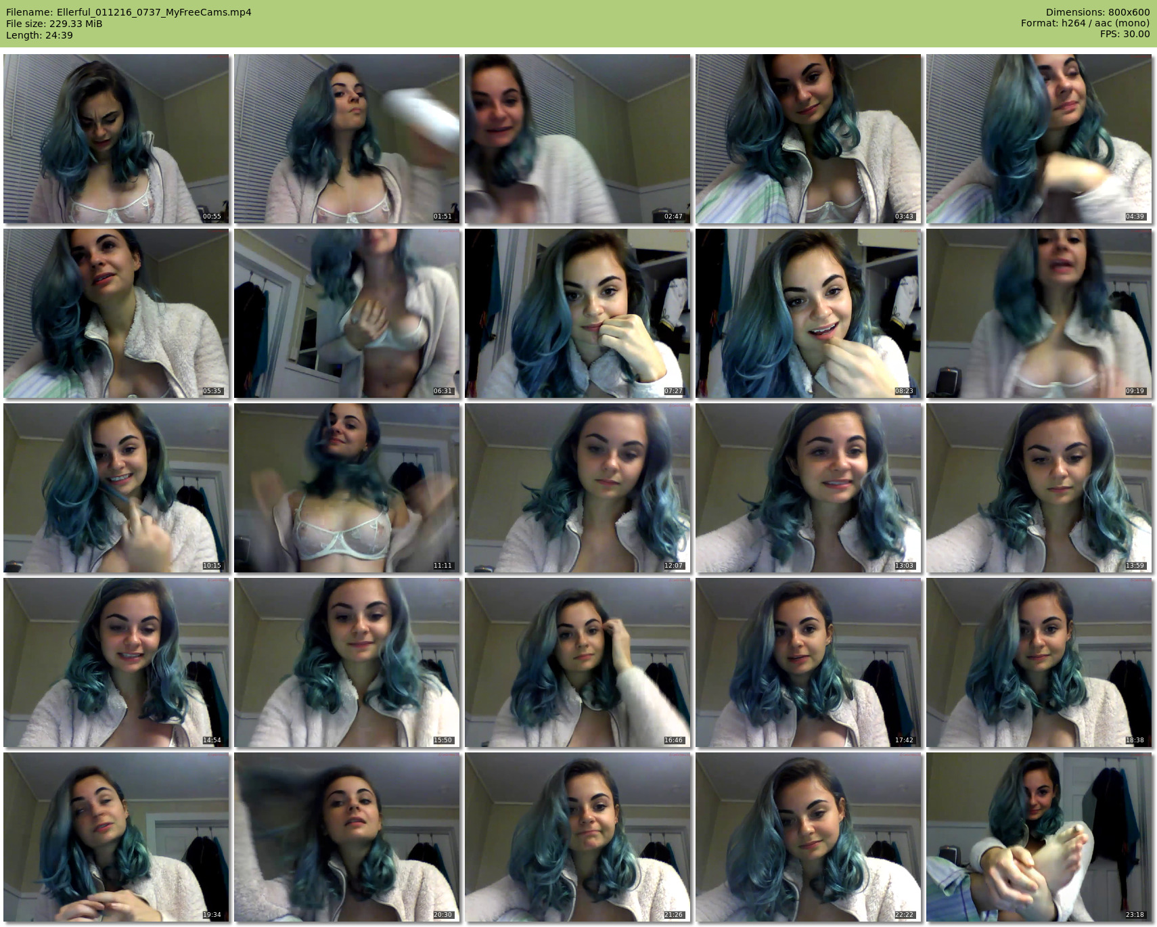The width and height of the screenshot is (1157, 927).
Task: Click the thumbnail labeled 10:15
Action: [116, 488]
